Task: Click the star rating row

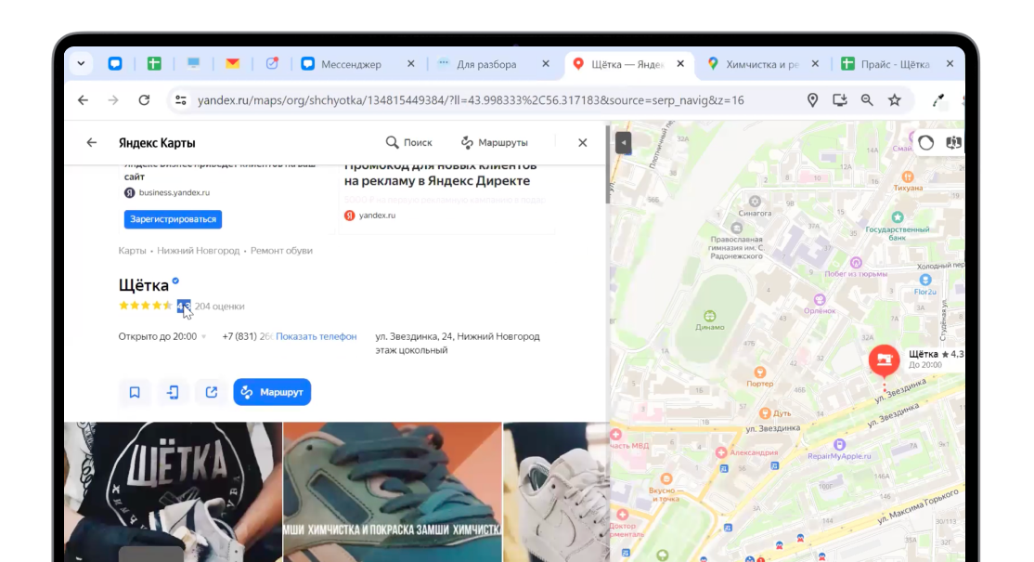Action: [x=145, y=306]
